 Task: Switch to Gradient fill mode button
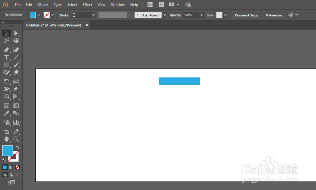tap(11, 167)
